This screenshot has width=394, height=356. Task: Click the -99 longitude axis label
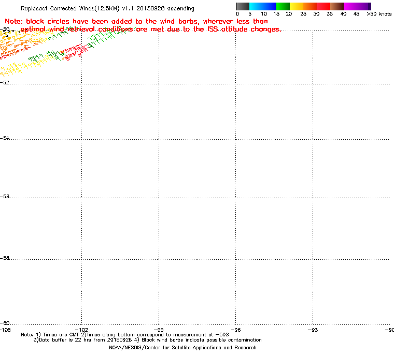pos(159,330)
